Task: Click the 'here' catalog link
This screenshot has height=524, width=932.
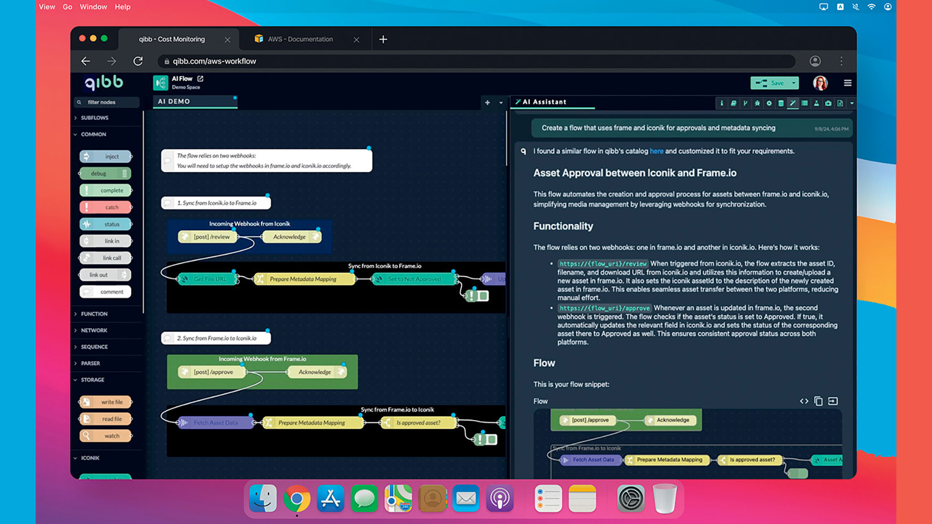Action: (x=656, y=151)
